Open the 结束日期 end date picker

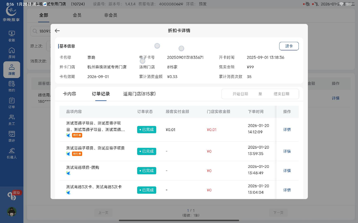pyautogui.click(x=282, y=94)
